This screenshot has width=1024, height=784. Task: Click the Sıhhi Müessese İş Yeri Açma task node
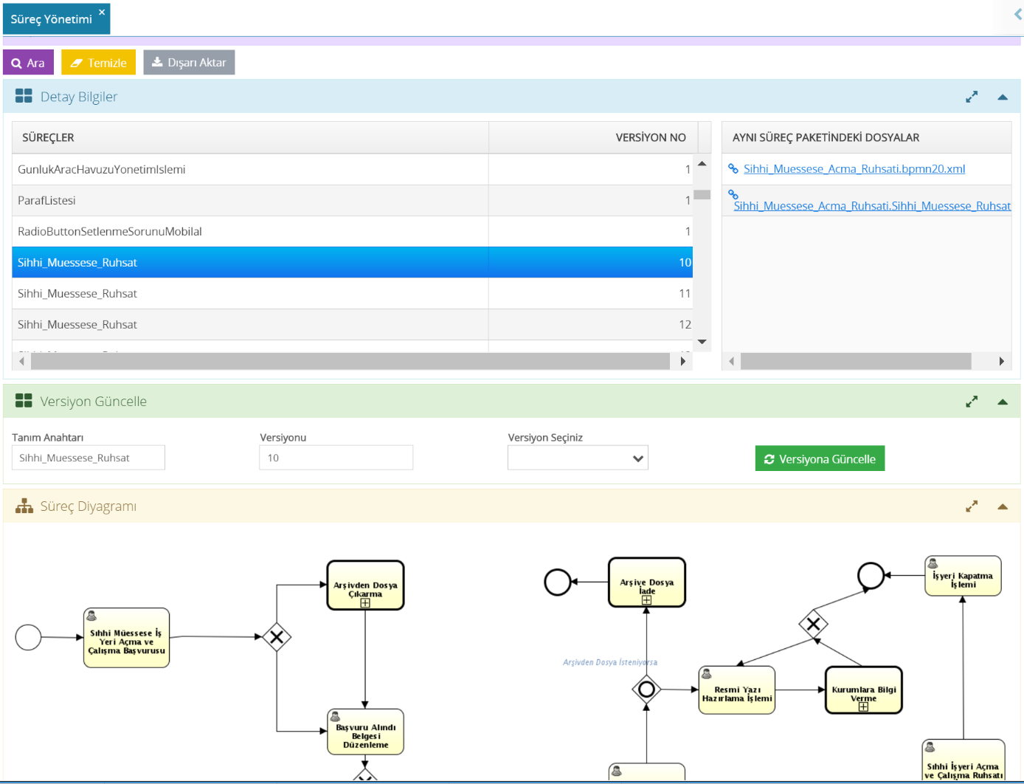127,638
